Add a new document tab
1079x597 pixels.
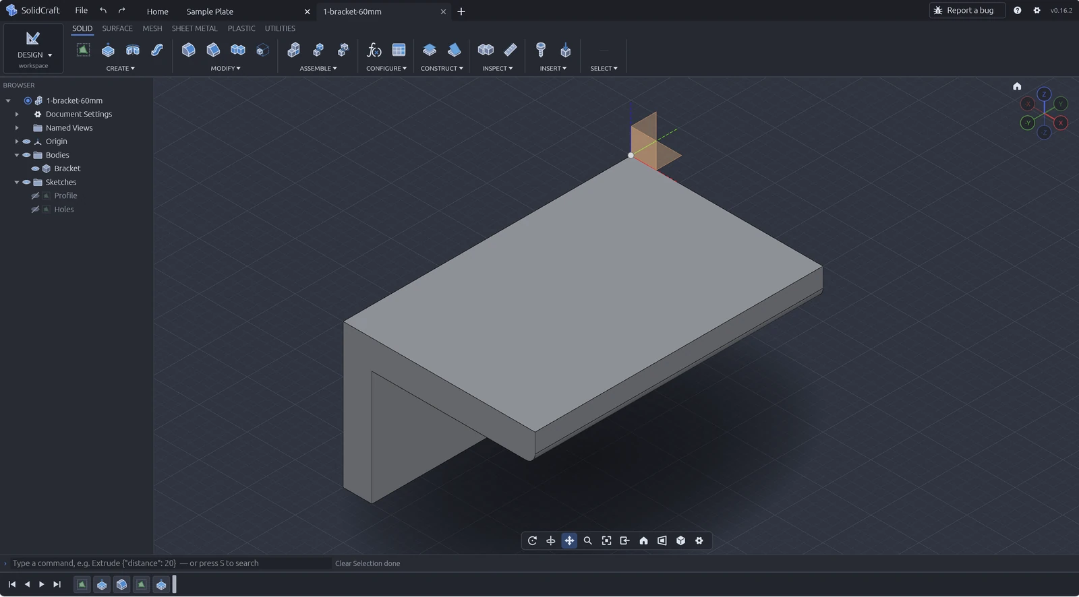(x=461, y=11)
